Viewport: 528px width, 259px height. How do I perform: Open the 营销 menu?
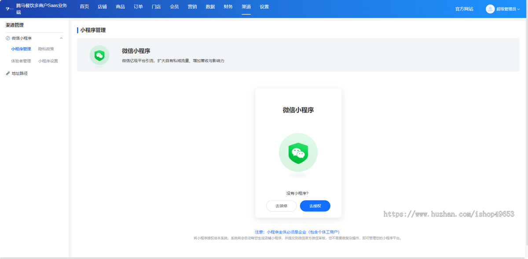coord(192,7)
